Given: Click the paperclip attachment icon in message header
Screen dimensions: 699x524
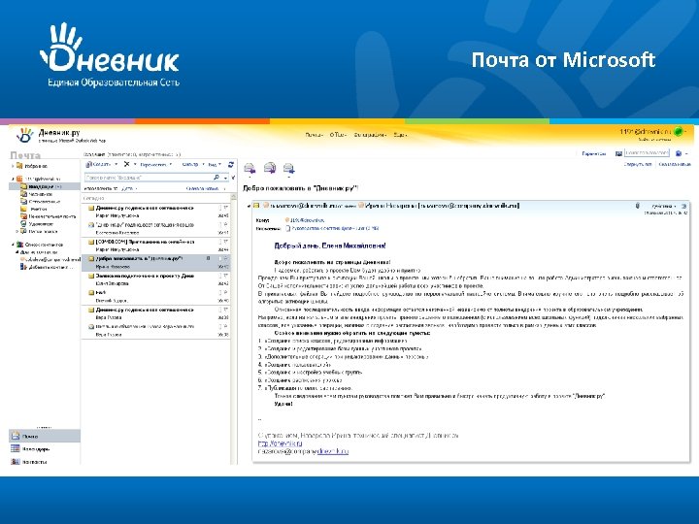Looking at the screenshot, I should [638, 206].
